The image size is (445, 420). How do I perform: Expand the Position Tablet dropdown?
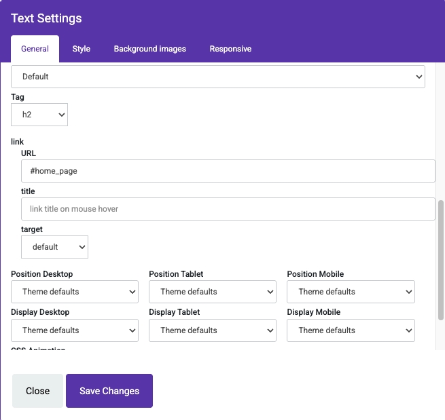(x=213, y=292)
